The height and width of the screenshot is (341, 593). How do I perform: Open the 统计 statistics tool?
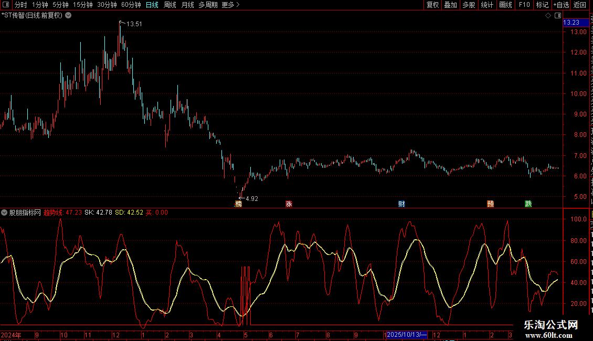click(487, 5)
